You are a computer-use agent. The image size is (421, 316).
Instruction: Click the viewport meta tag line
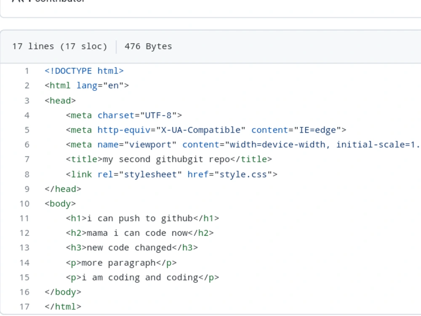(243, 145)
